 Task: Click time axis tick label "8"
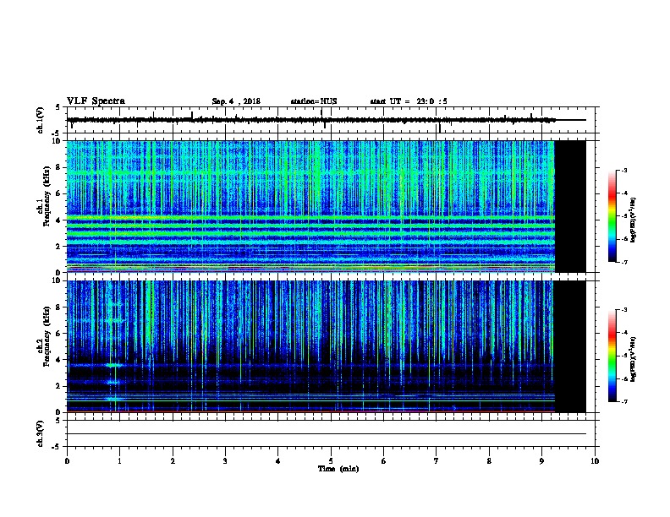489,461
